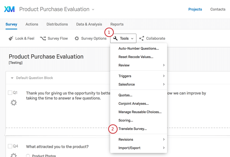
Task: Click the Collaborate share icon
Action: point(142,38)
